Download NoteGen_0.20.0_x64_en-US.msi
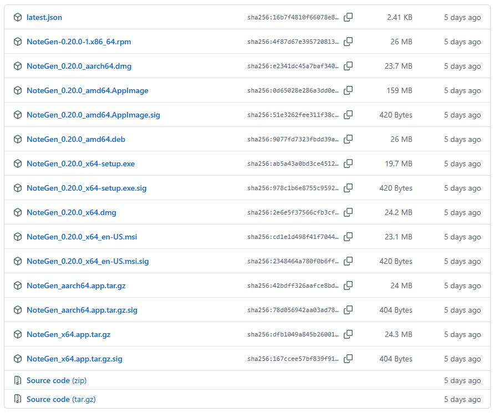The height and width of the screenshot is (413, 494). point(82,237)
